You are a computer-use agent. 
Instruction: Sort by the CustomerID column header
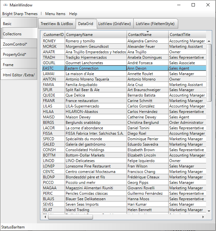pos(54,35)
